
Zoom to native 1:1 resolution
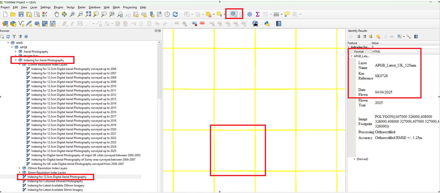[112, 14]
